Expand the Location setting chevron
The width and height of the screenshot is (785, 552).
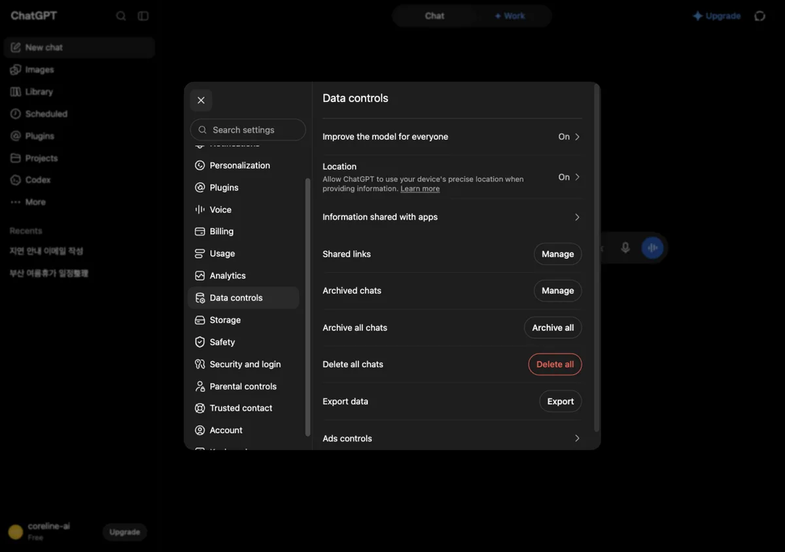coord(577,177)
